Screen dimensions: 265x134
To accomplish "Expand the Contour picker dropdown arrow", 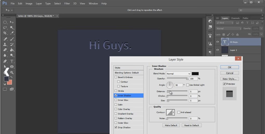I will click(173, 112).
